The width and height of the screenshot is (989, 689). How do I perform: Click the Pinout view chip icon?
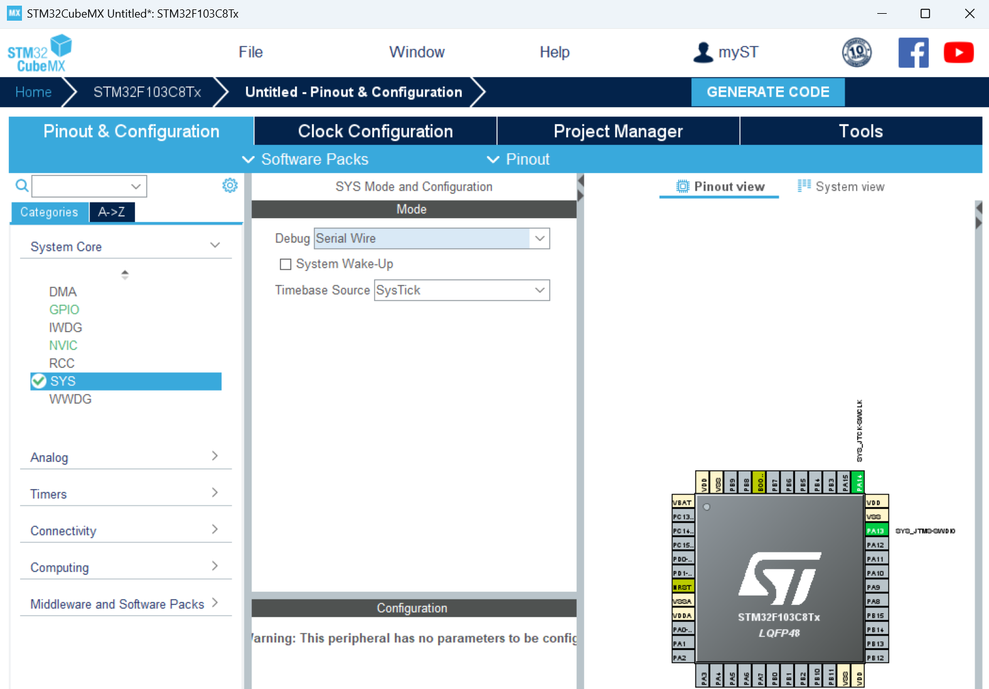click(683, 186)
